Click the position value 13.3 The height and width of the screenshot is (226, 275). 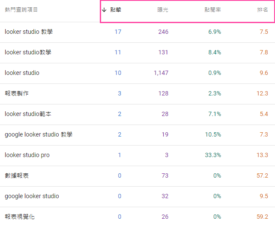[263, 155]
